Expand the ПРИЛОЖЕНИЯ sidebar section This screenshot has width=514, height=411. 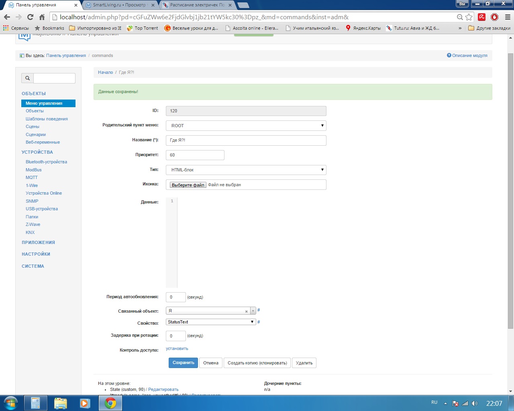coord(38,242)
